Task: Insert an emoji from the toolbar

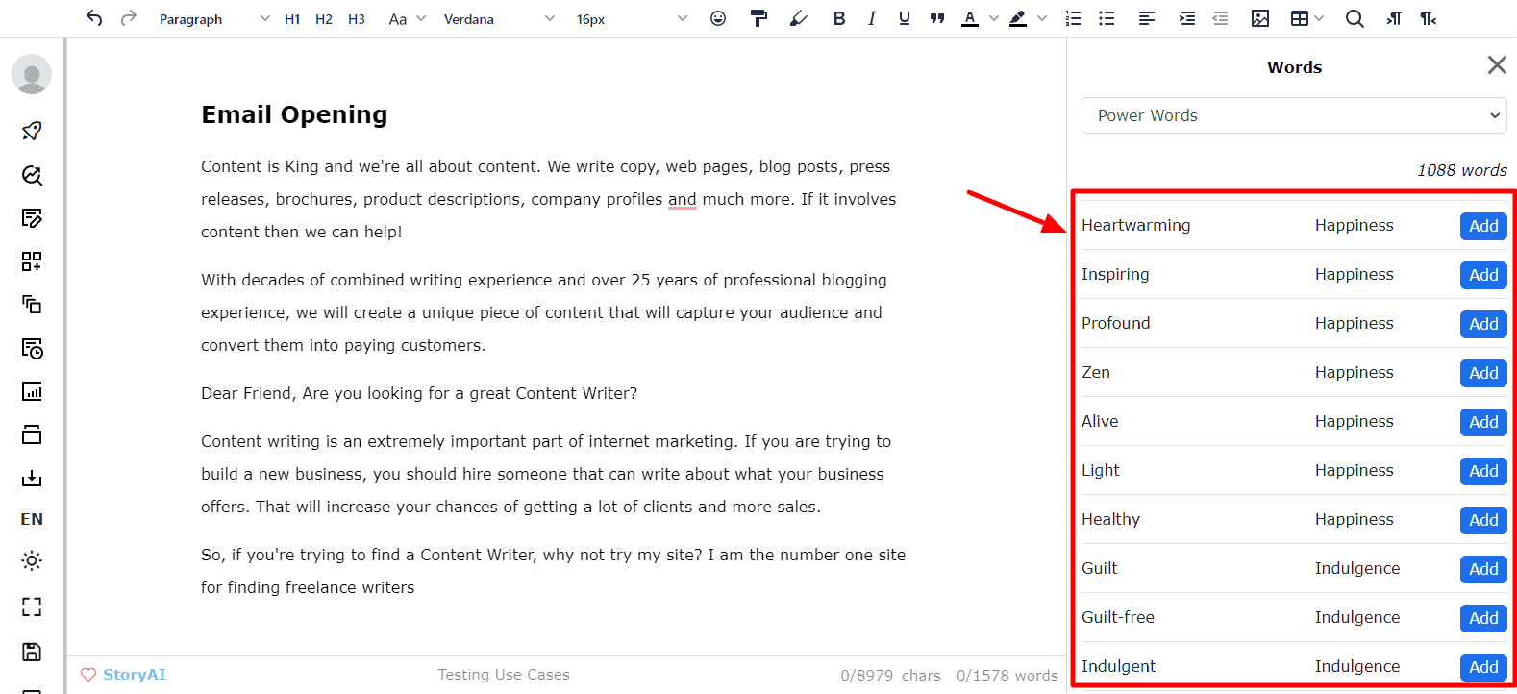Action: (717, 18)
